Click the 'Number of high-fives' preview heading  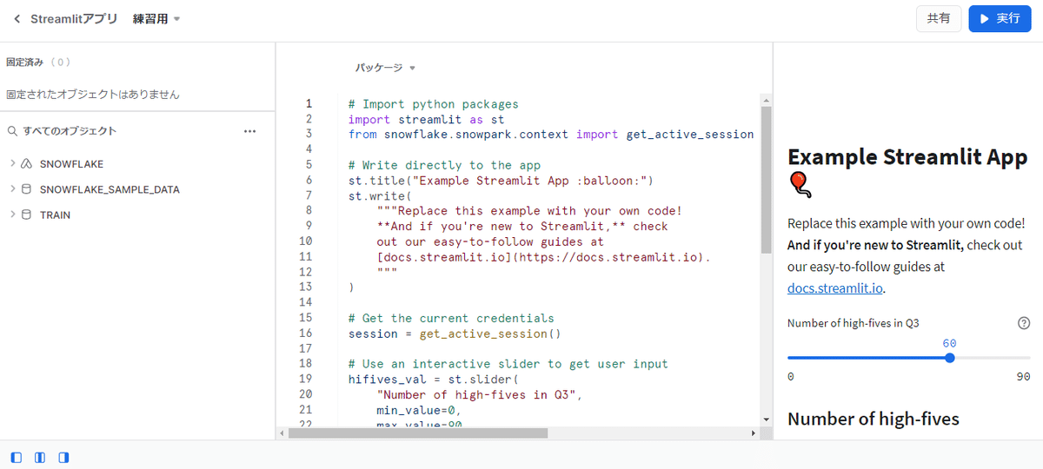(874, 419)
